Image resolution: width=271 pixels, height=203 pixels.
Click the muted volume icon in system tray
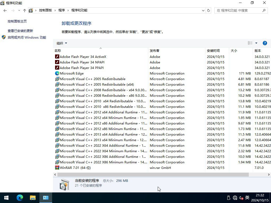point(241,198)
